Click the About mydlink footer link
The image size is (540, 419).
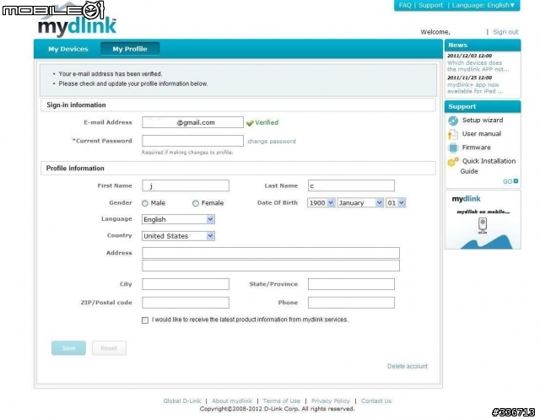click(x=232, y=401)
